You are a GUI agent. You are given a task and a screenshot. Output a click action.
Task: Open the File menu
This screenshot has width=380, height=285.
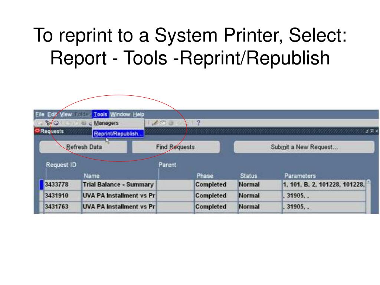click(40, 114)
